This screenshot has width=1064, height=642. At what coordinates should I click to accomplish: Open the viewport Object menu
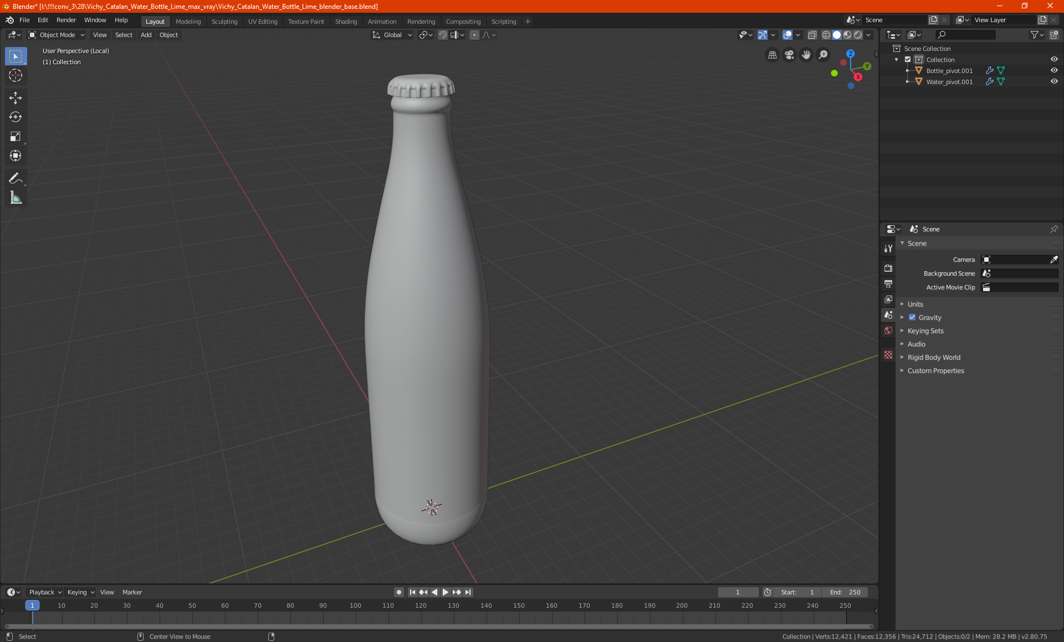168,35
